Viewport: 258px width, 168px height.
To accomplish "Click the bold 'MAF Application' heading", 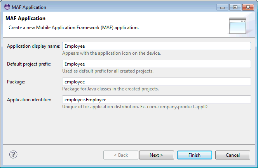I will tap(25, 18).
